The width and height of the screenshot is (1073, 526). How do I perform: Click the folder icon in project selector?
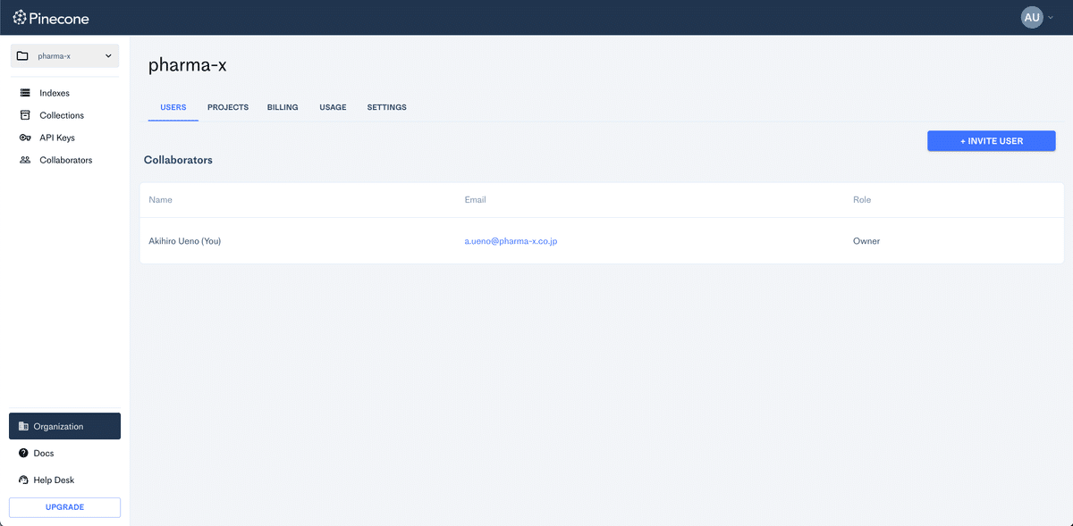point(23,56)
